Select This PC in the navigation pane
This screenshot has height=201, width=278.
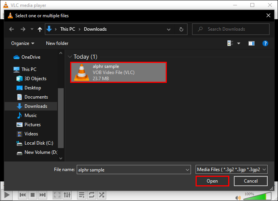[25, 69]
